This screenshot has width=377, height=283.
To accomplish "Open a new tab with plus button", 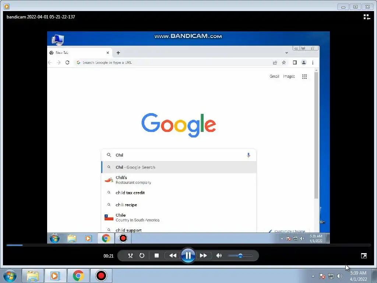I will click(118, 53).
